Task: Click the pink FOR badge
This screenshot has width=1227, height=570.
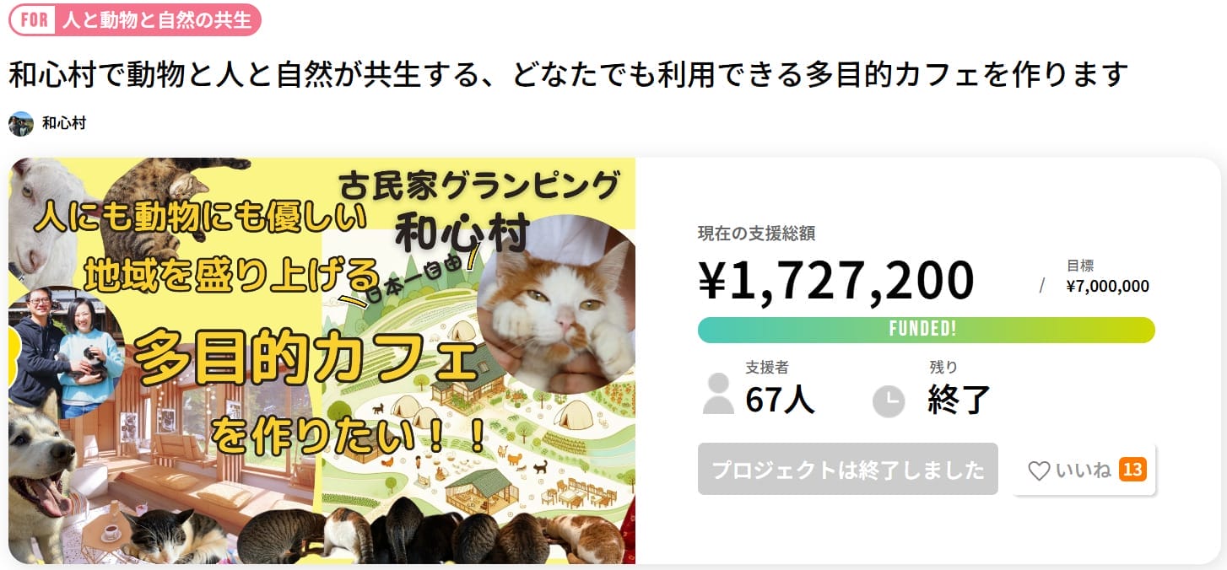Action: point(34,20)
